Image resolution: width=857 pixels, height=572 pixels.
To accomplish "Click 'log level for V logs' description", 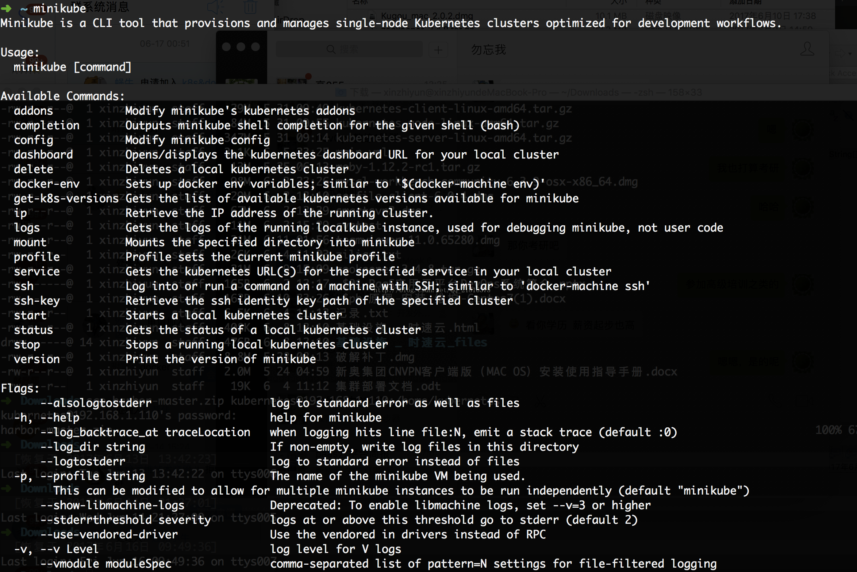I will click(335, 549).
